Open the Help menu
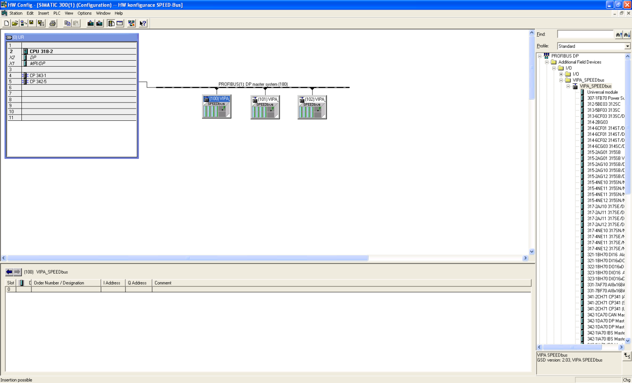This screenshot has width=632, height=383. tap(119, 13)
